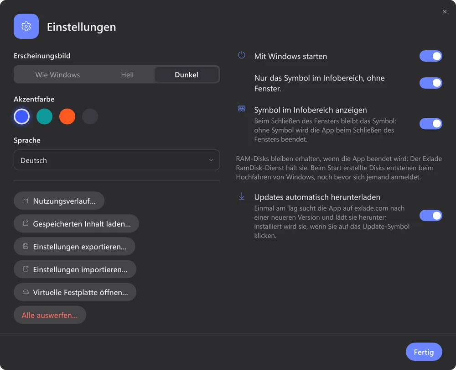Viewport: 456px width, 370px height.
Task: Expand the language chevron arrow
Action: pos(211,160)
